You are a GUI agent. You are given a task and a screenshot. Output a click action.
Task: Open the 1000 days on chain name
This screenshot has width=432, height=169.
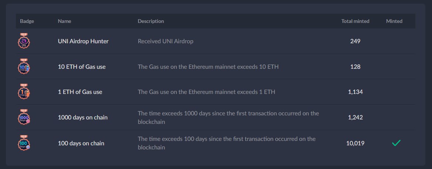pos(83,118)
